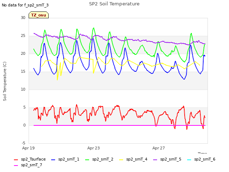This screenshot has width=229, height=172.
Task: Click the cyan sp2_smT_6 legend swatch
Action: [189, 160]
